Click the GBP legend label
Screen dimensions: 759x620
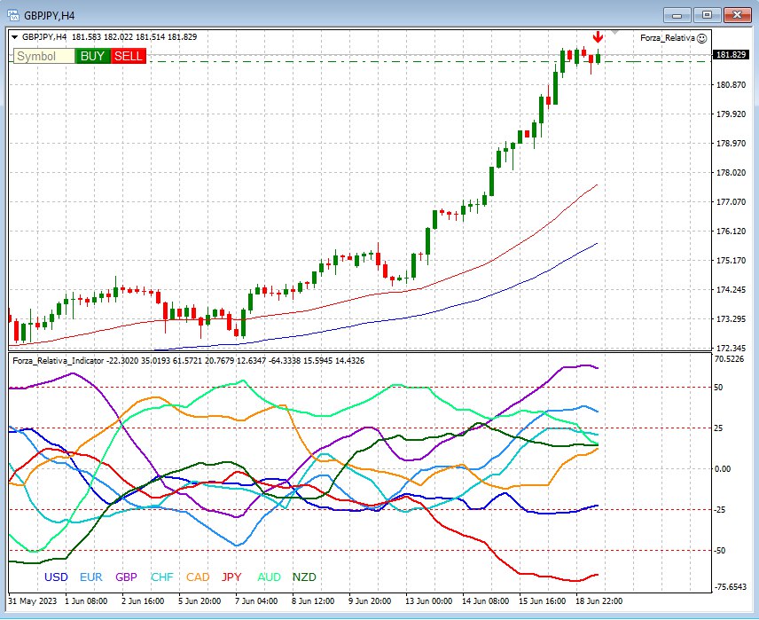click(126, 577)
